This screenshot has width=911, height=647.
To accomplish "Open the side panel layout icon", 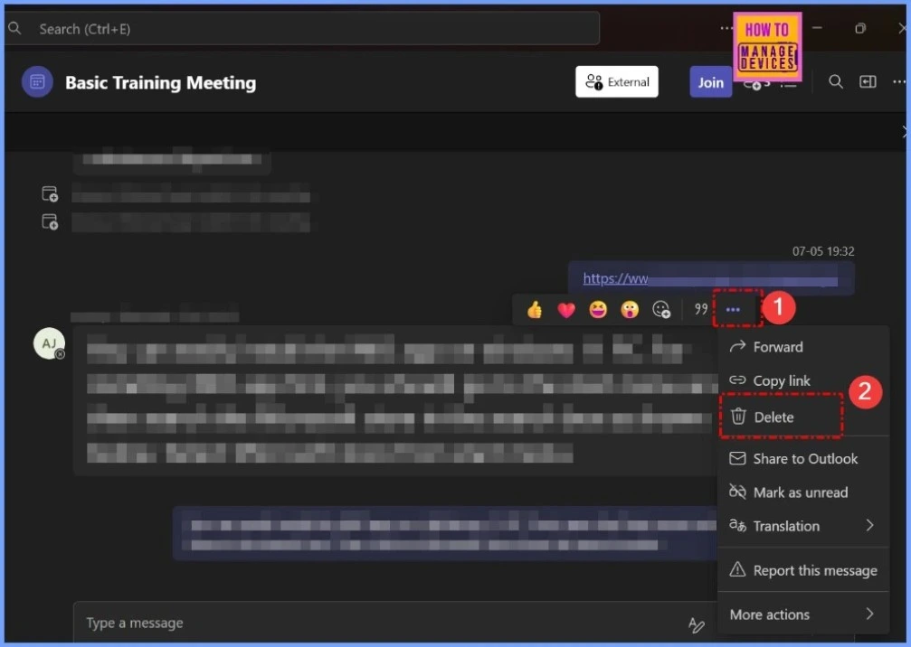I will pos(868,82).
